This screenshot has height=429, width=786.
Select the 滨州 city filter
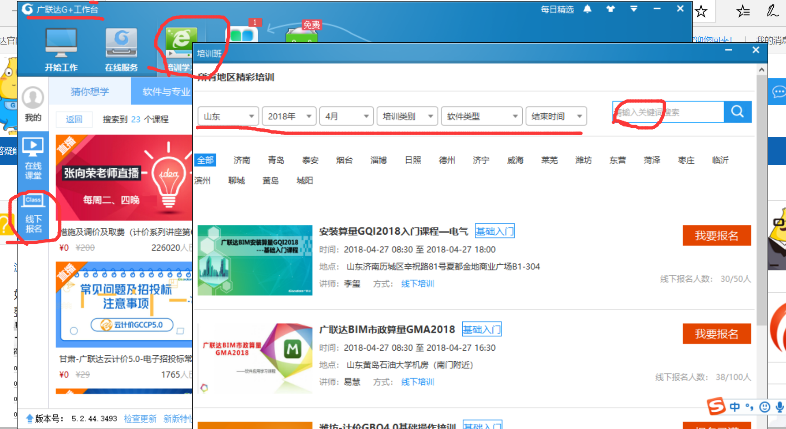202,181
